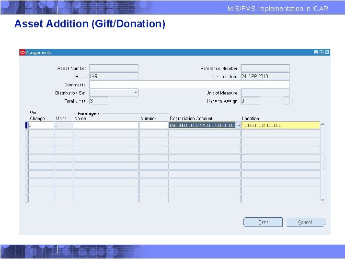
Task: Click the second row Employee Name cell
Action: coord(105,133)
